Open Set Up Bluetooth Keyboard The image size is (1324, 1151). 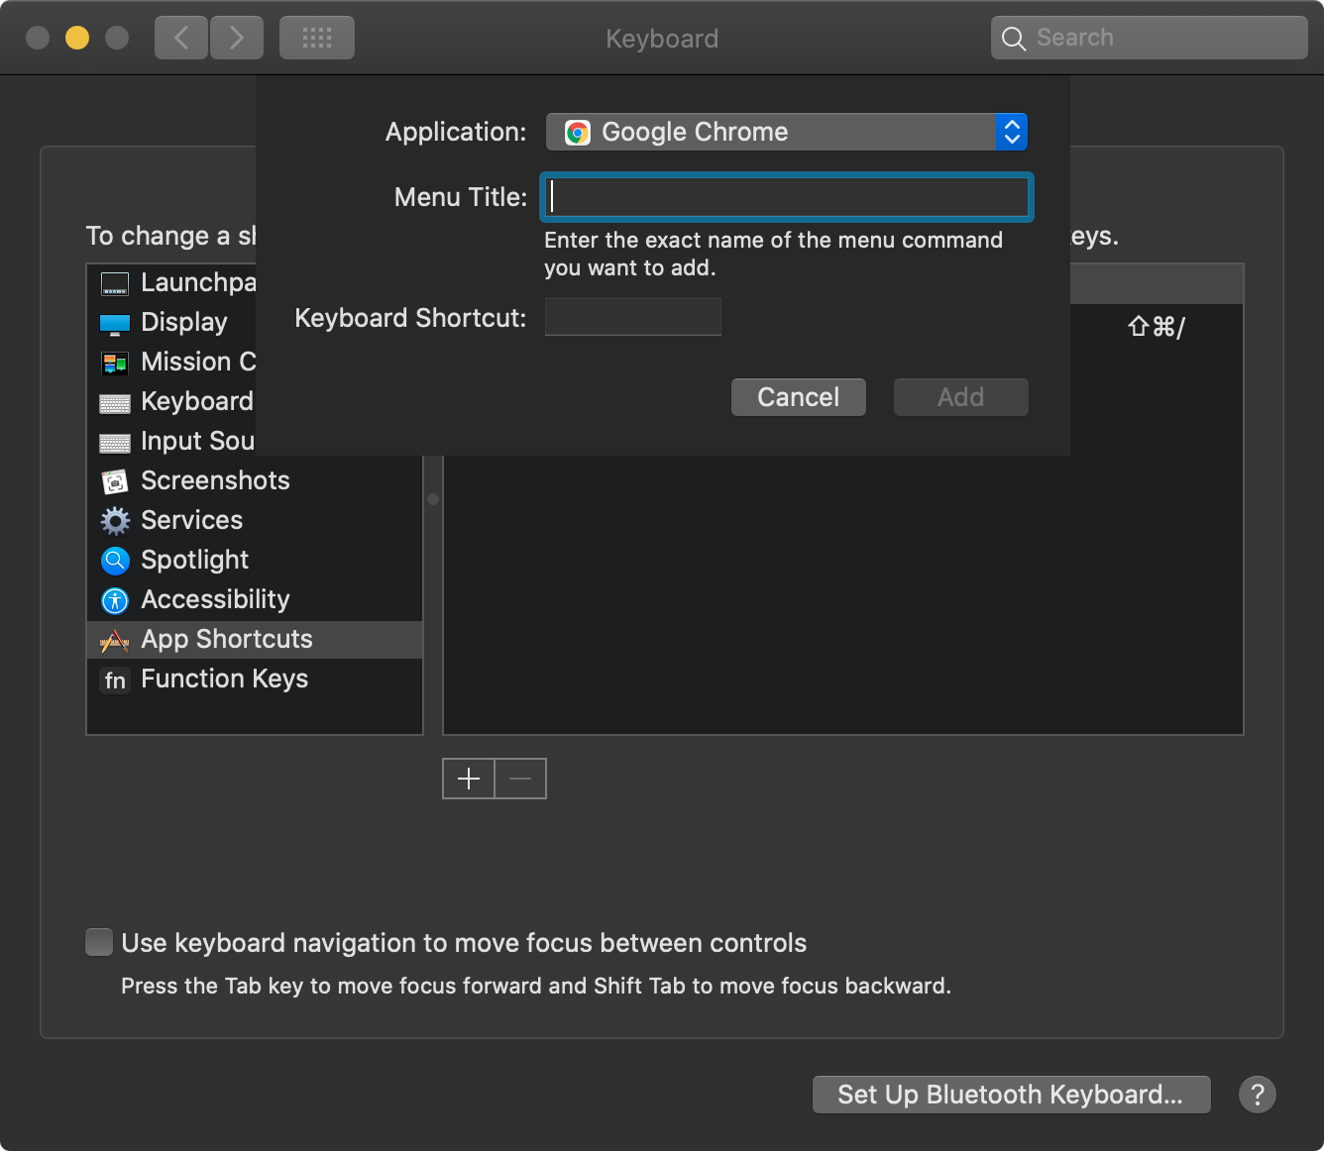click(x=1012, y=1095)
